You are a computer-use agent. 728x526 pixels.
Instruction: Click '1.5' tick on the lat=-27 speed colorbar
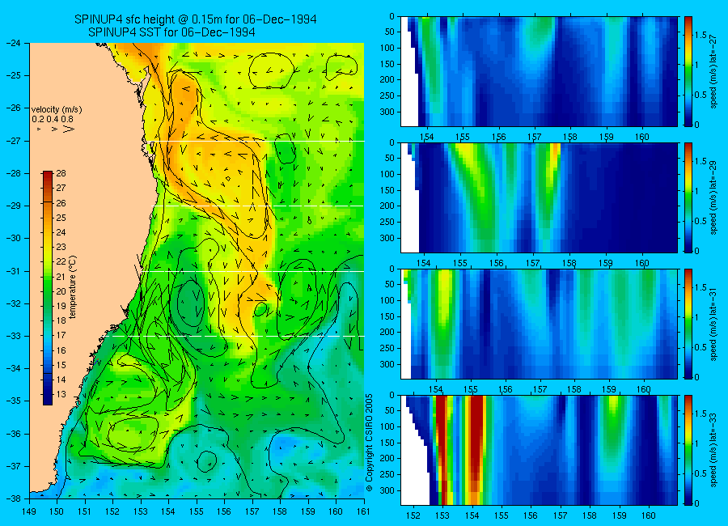[700, 35]
